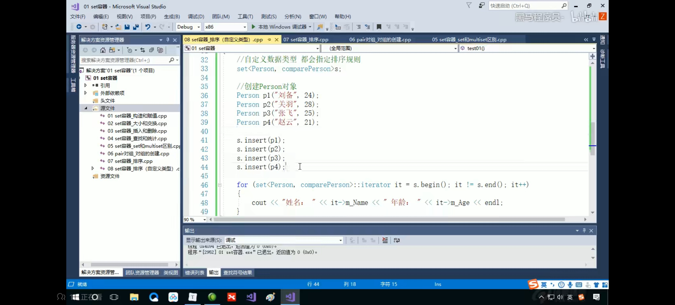
Task: Toggle word wrap in the Output window
Action: (x=397, y=240)
